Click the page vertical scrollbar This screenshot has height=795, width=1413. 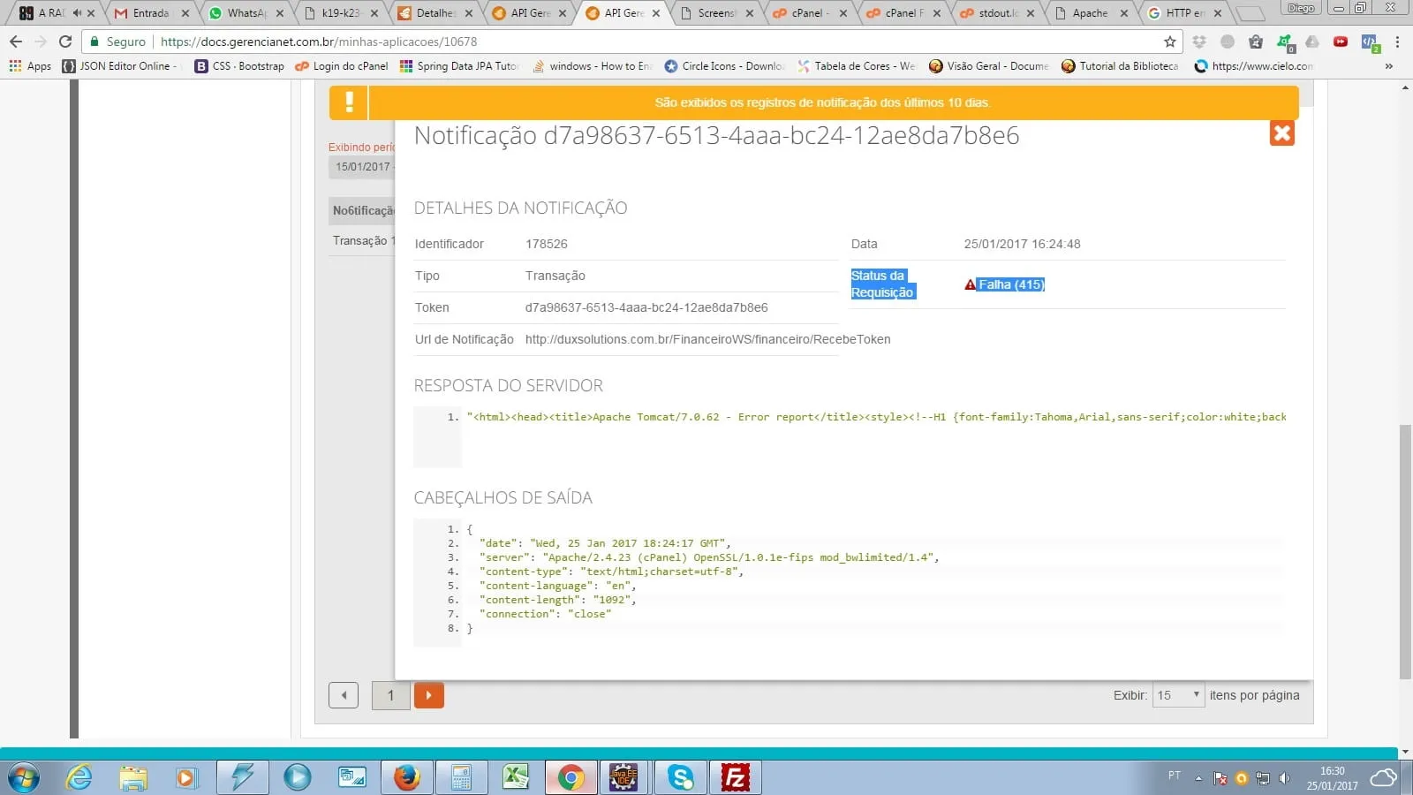tap(1405, 548)
